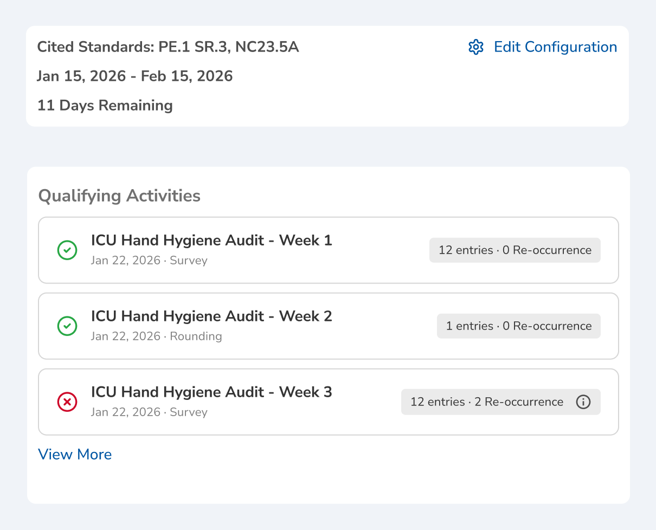This screenshot has height=530, width=656.
Task: Click the red X icon for Week 3
Action: pos(67,402)
